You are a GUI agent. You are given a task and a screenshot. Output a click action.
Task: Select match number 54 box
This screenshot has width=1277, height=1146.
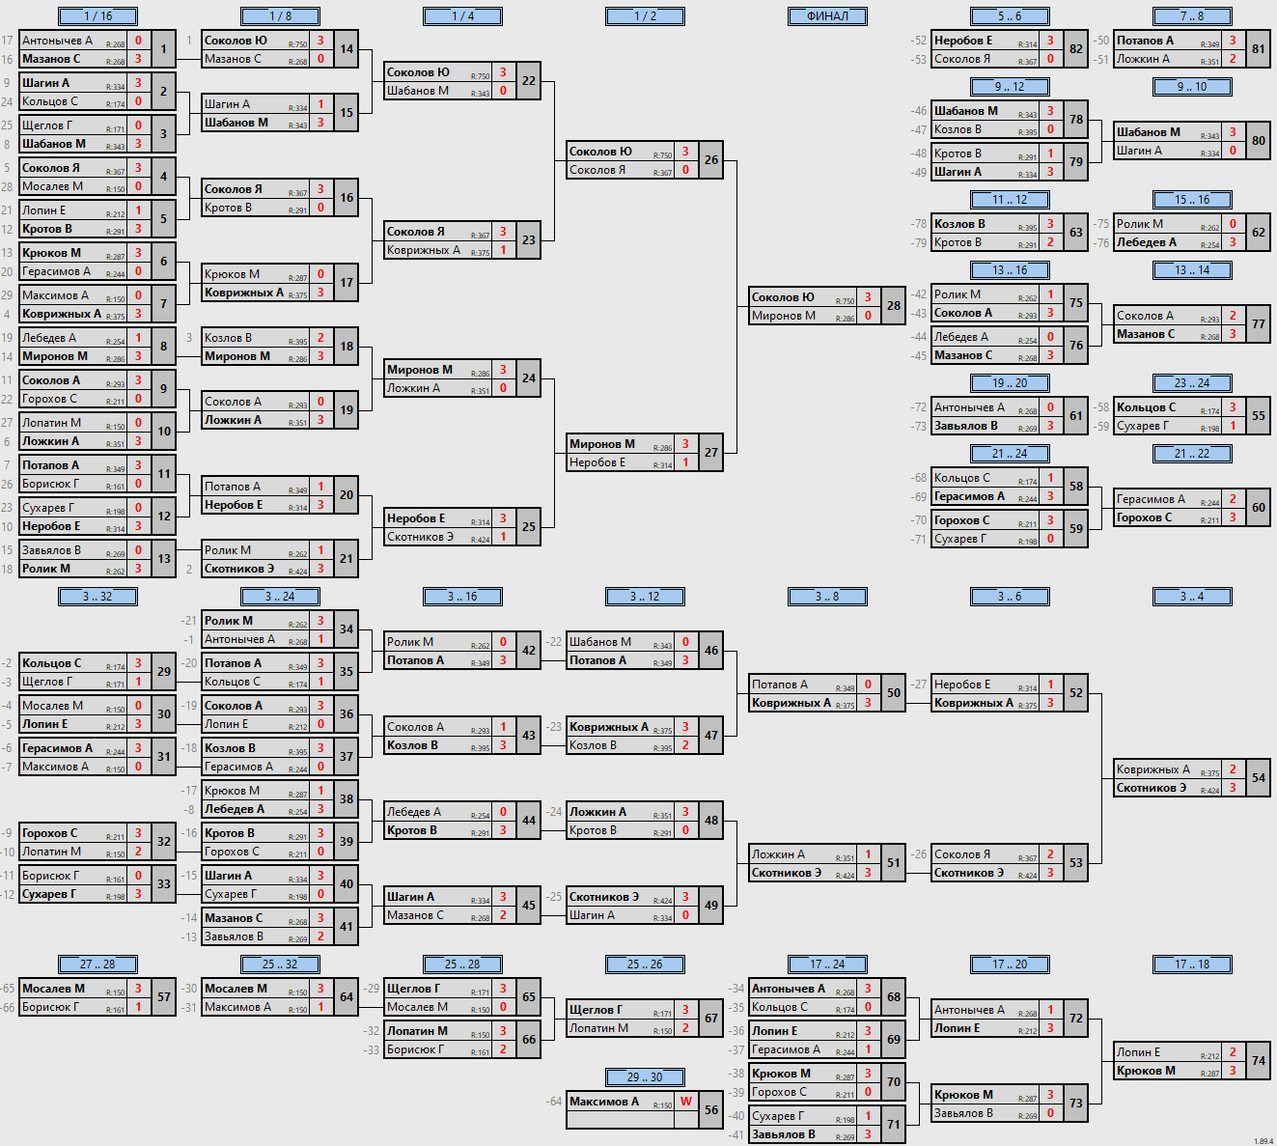coord(1259,778)
